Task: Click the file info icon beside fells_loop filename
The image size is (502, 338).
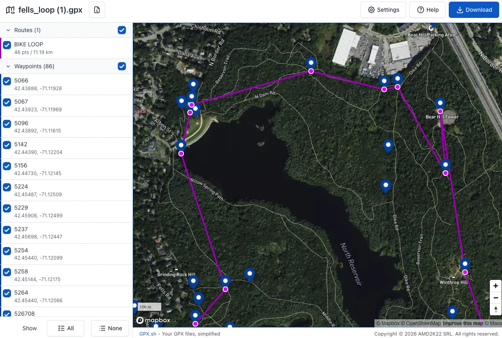Action: click(x=97, y=10)
